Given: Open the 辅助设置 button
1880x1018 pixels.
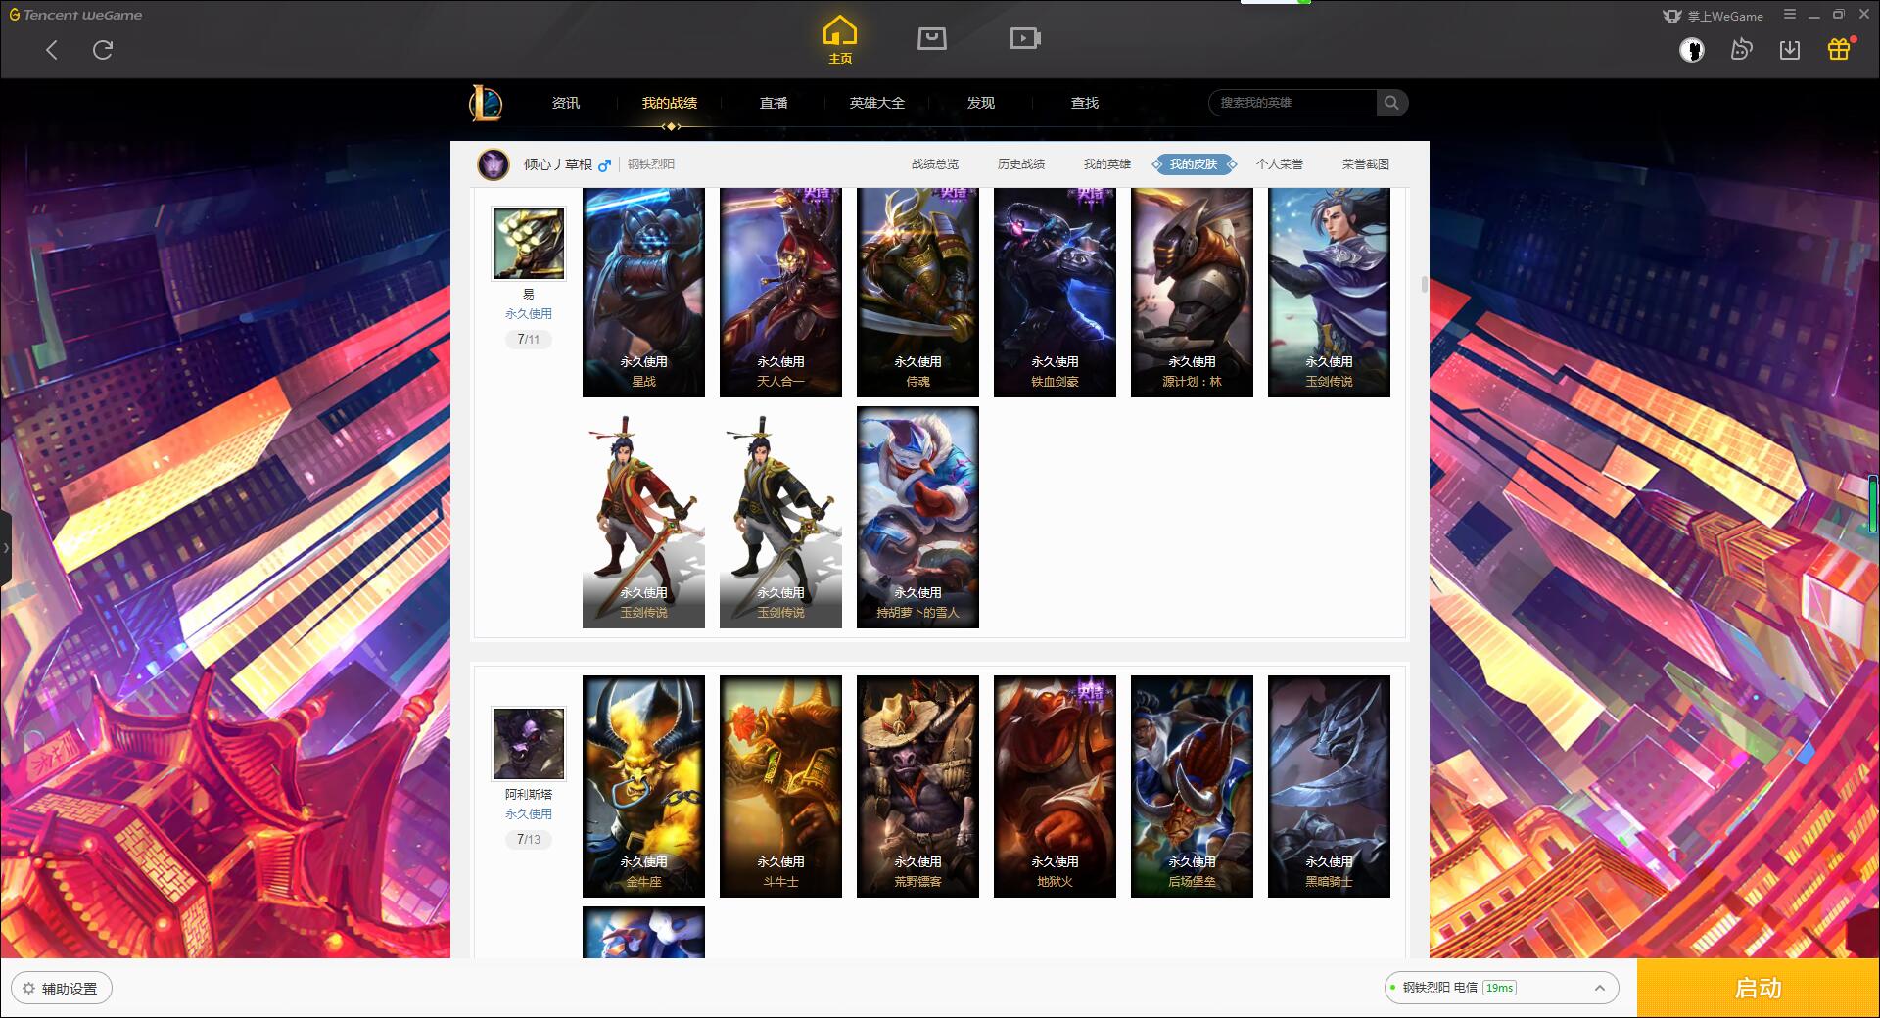Looking at the screenshot, I should click(62, 988).
